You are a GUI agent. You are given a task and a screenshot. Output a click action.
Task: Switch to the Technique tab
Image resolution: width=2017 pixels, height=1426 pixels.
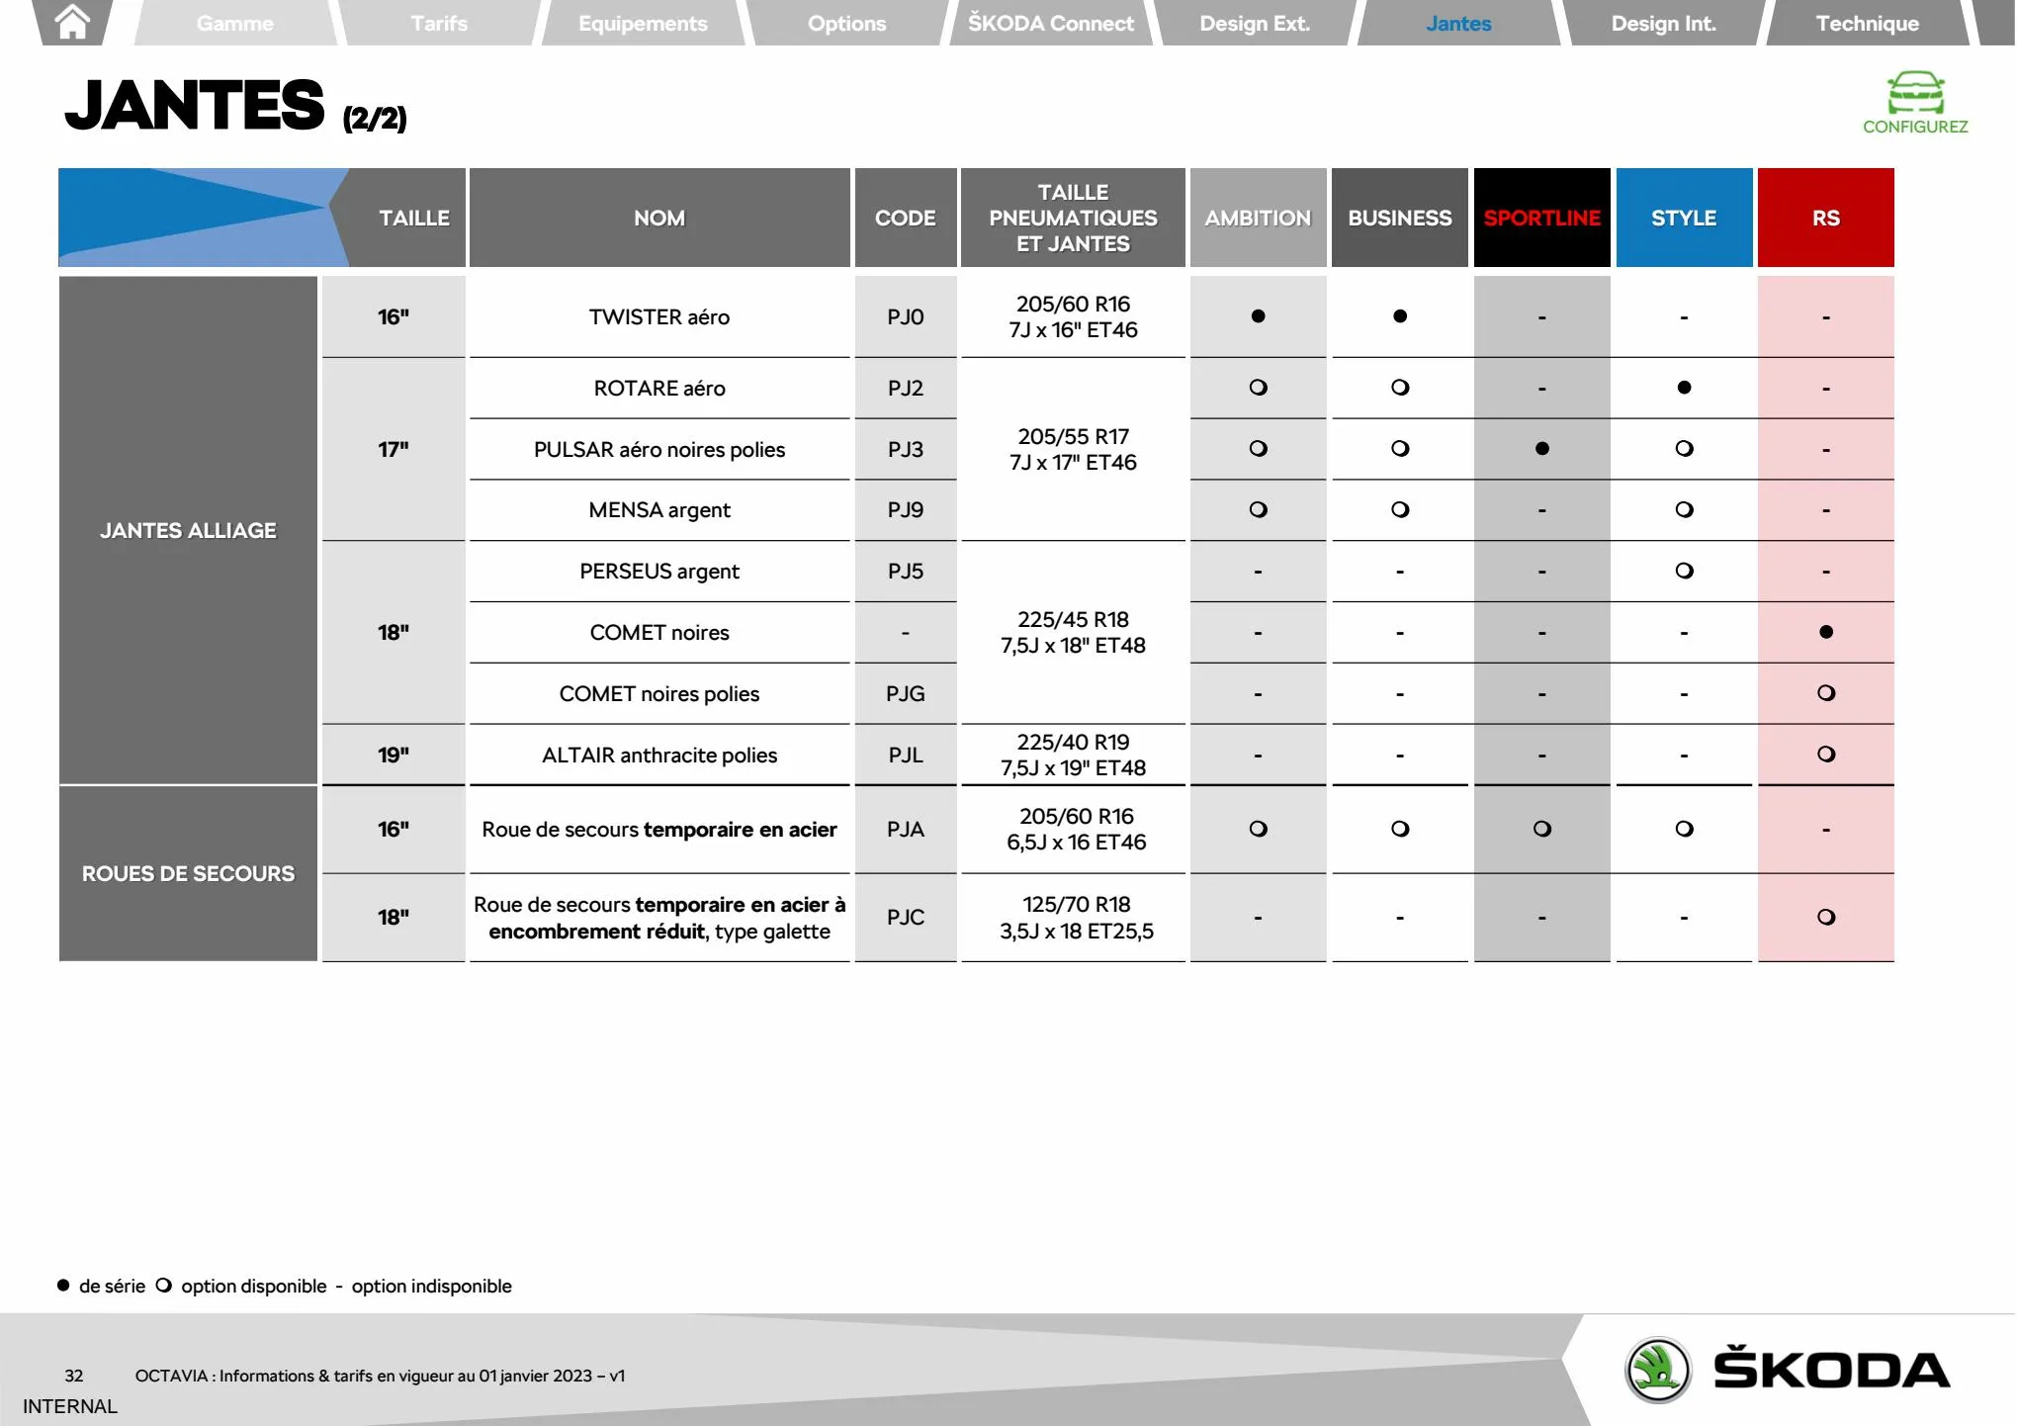click(x=1867, y=23)
